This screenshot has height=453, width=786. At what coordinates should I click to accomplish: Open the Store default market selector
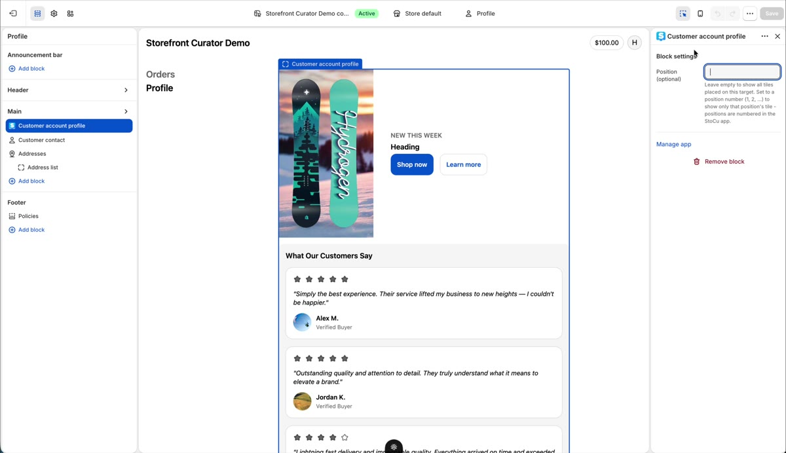point(417,13)
